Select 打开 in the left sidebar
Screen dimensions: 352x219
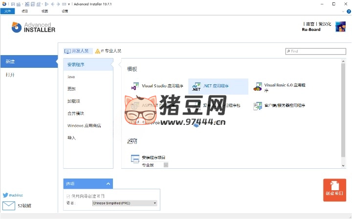[x=10, y=75]
